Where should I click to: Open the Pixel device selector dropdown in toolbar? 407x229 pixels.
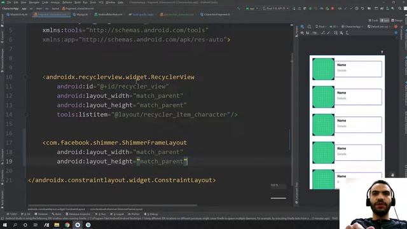click(275, 8)
